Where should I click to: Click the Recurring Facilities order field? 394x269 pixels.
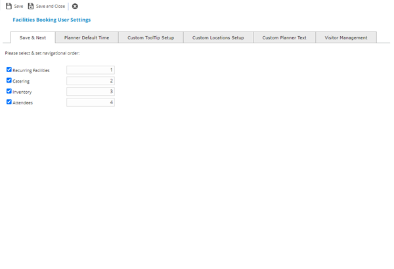tap(90, 70)
